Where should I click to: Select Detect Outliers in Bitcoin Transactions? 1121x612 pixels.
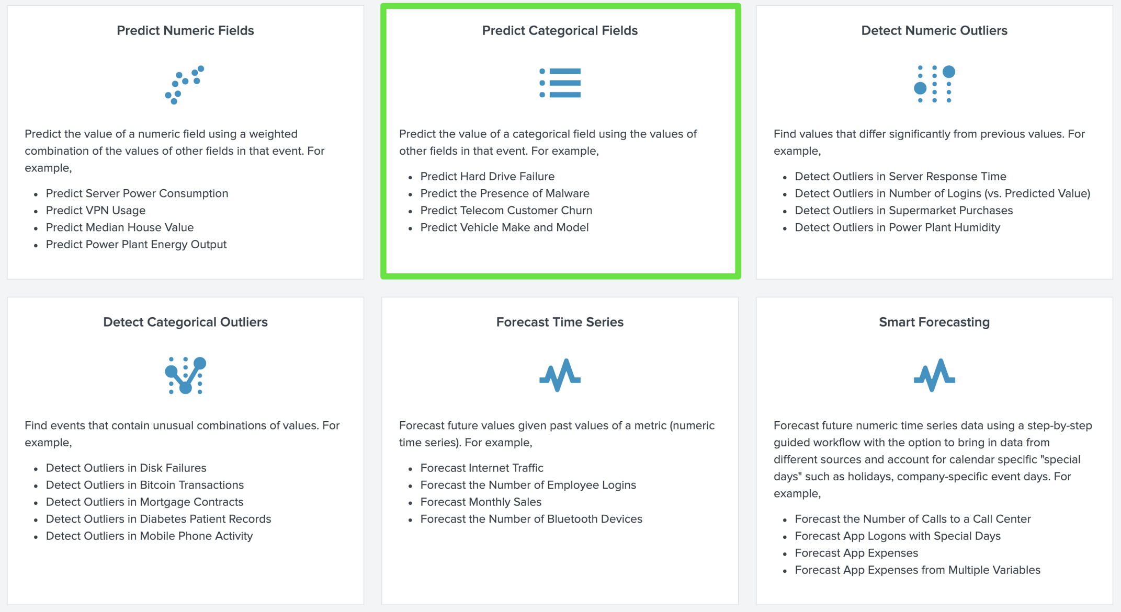pyautogui.click(x=144, y=485)
